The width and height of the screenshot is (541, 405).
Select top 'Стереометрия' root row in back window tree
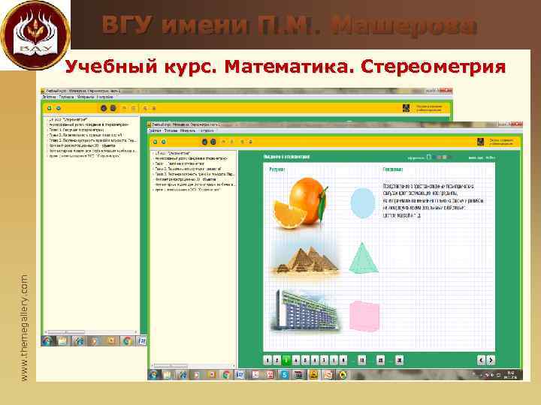click(68, 119)
